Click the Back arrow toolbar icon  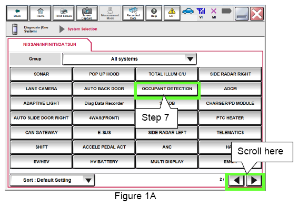pyautogui.click(x=17, y=13)
